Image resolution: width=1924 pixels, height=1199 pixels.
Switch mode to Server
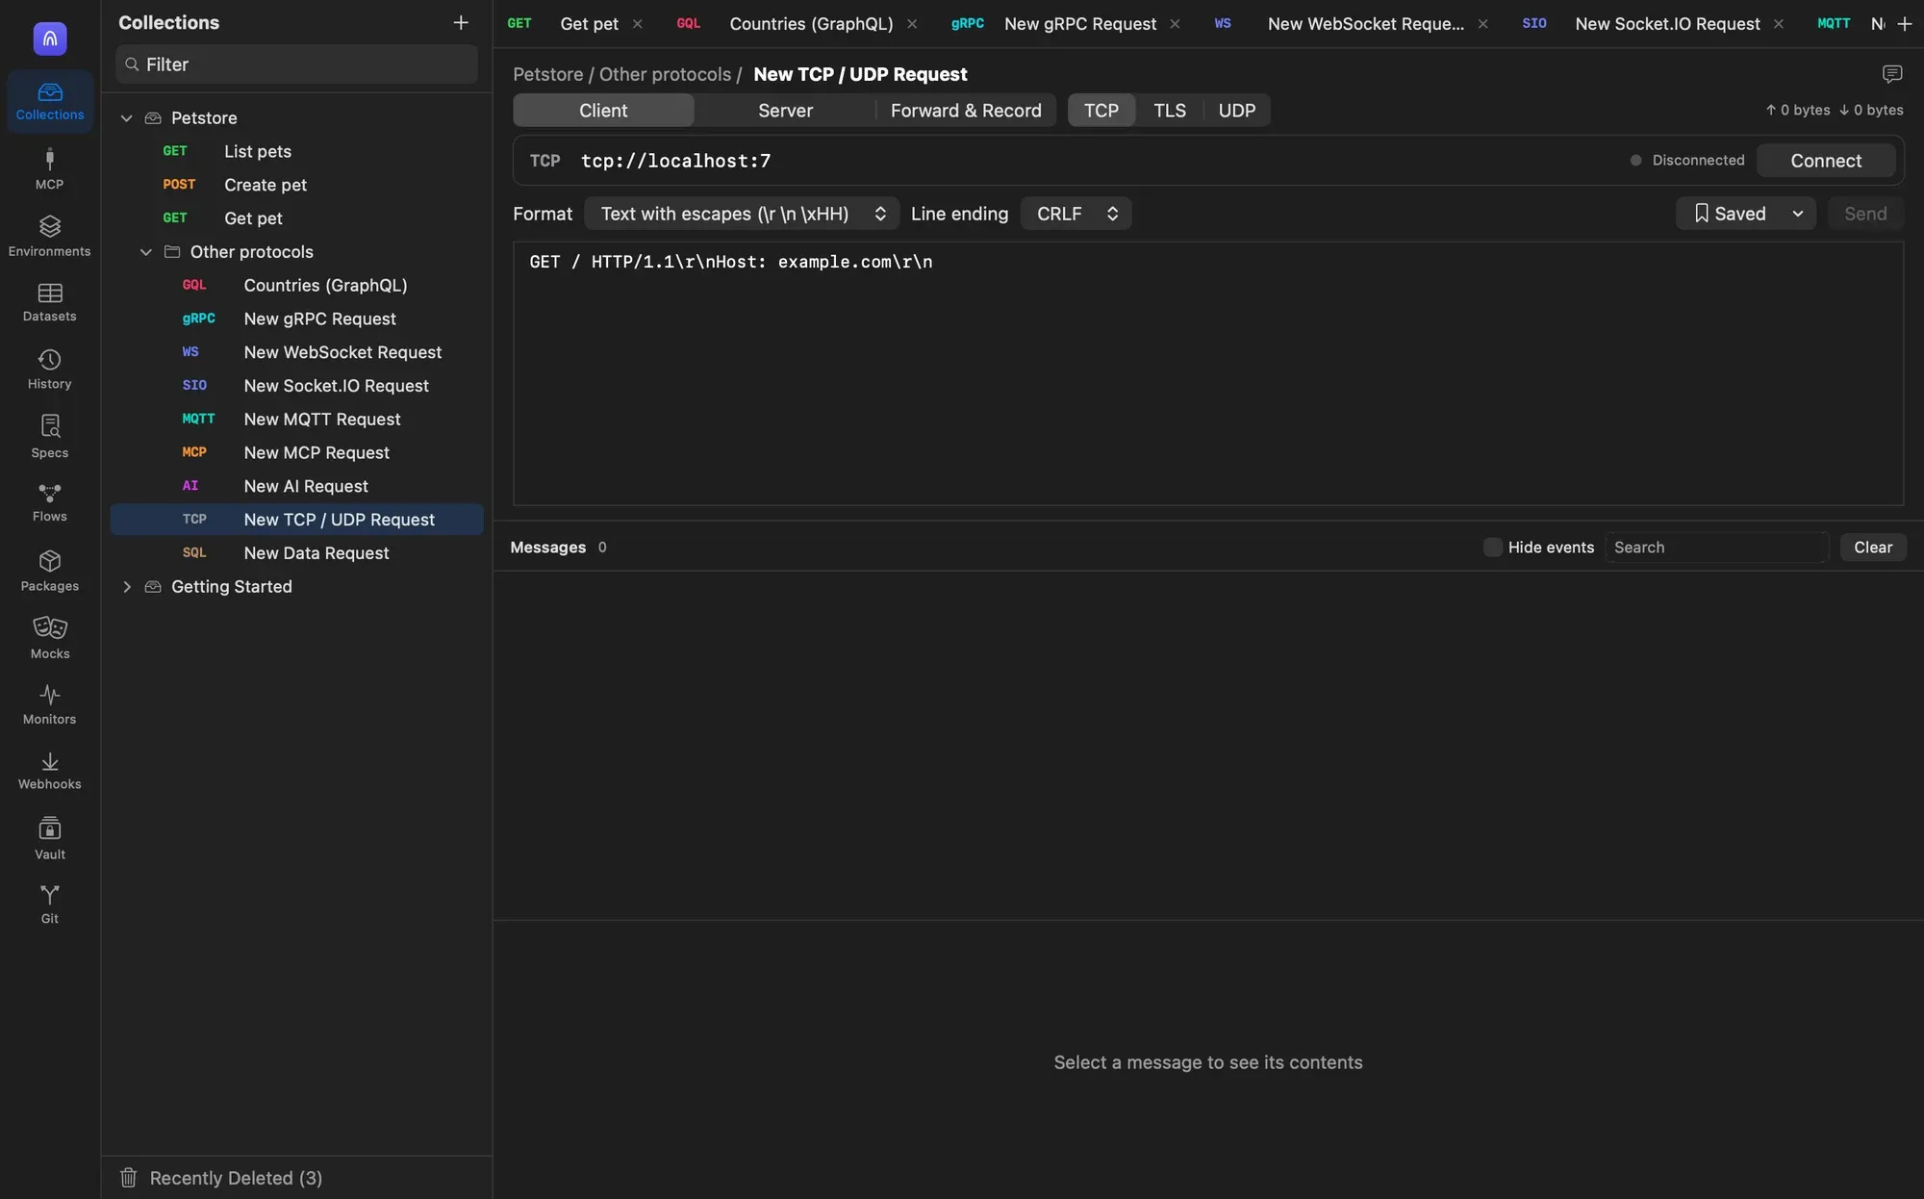[785, 111]
